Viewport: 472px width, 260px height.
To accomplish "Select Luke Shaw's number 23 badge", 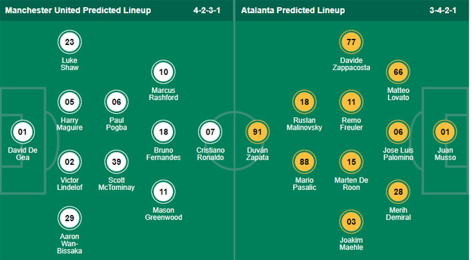I will pyautogui.click(x=69, y=42).
